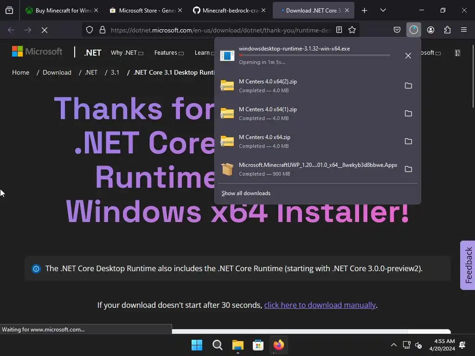Open the clock showing 4:55 AM
This screenshot has height=356, width=475.
(442, 345)
